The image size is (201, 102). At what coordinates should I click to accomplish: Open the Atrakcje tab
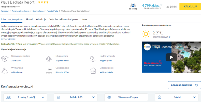(x=41, y=19)
